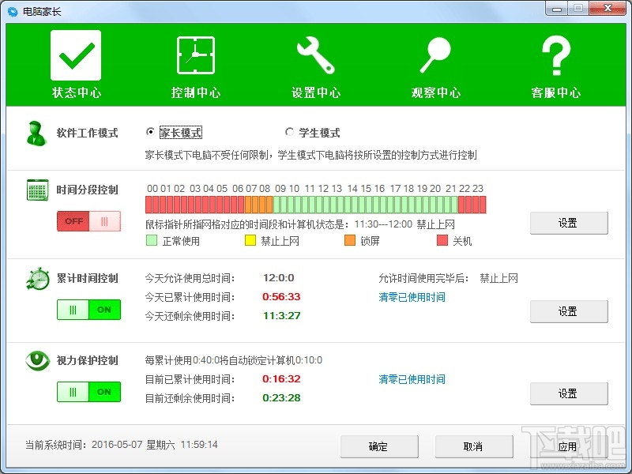Open the 控制中心 clock icon
Image resolution: width=632 pixels, height=474 pixels.
pyautogui.click(x=196, y=55)
